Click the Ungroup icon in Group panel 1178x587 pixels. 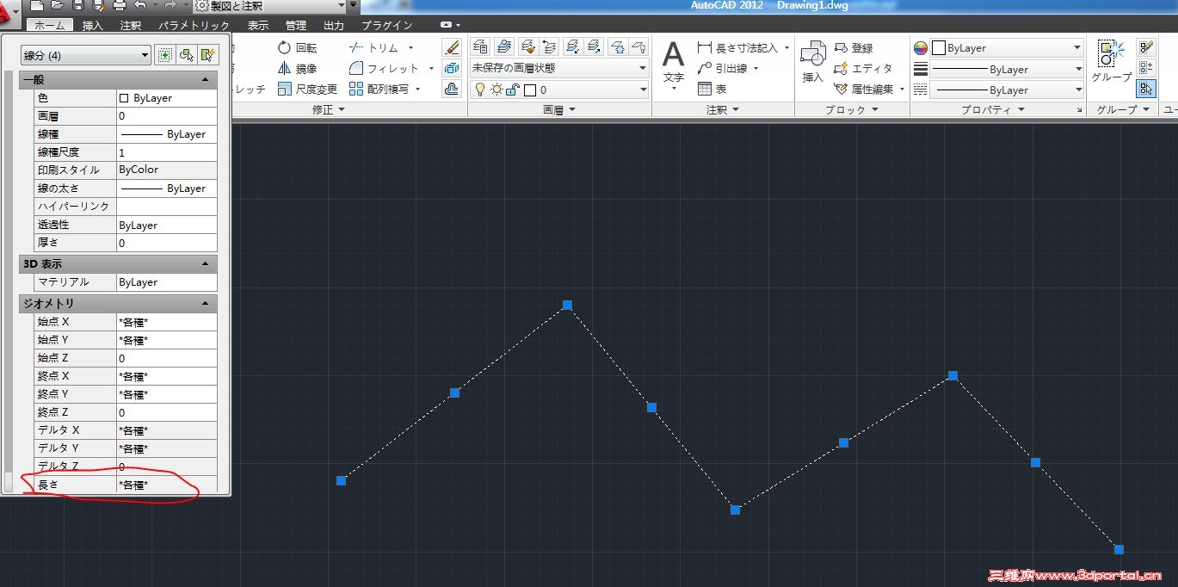pos(1145,67)
